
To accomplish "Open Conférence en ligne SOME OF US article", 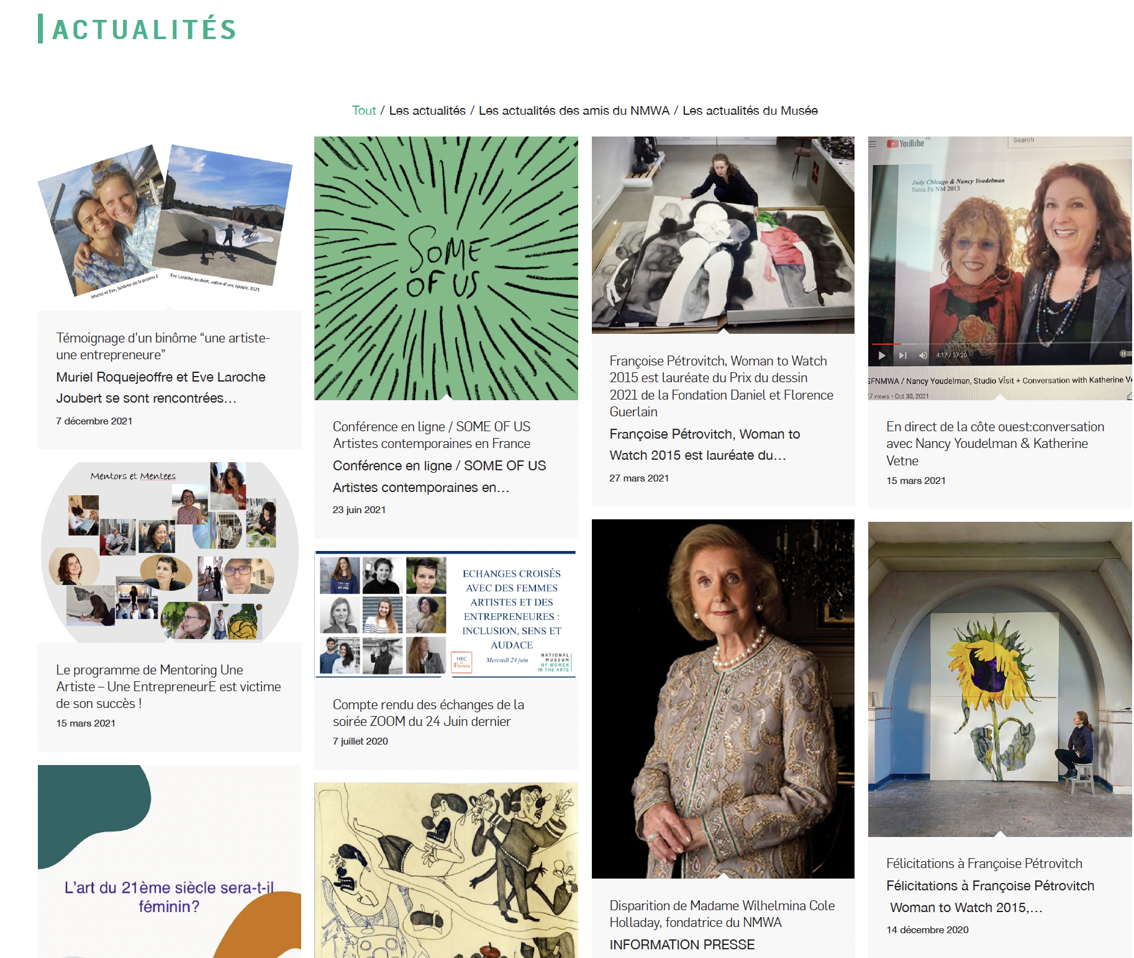I will [432, 435].
